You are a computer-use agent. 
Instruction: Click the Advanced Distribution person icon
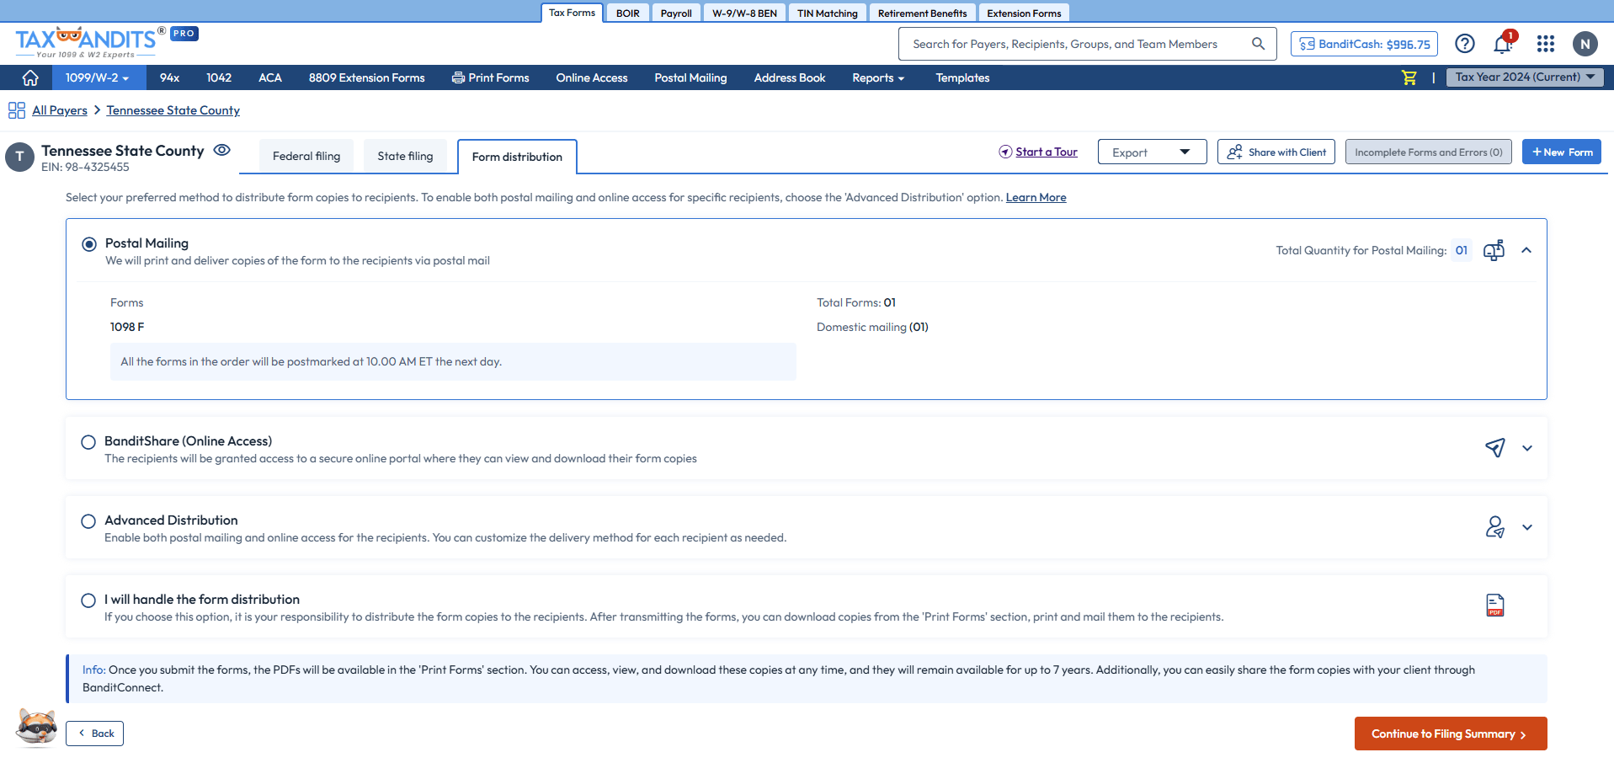pyautogui.click(x=1495, y=527)
